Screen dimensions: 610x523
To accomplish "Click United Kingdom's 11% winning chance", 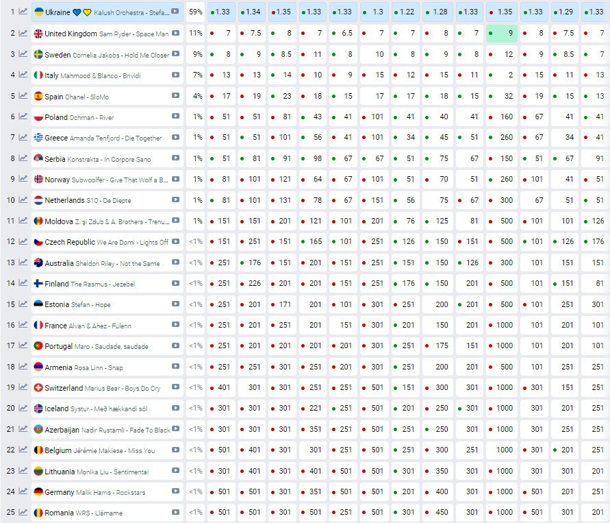I will pyautogui.click(x=196, y=33).
